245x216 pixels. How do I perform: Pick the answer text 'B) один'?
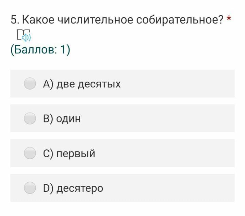[x=62, y=119]
